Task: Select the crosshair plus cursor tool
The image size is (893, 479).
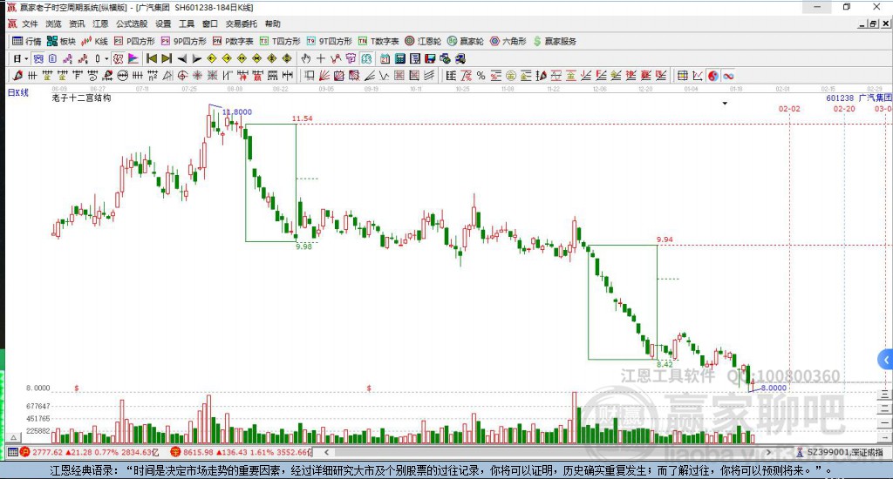Action: (x=321, y=58)
